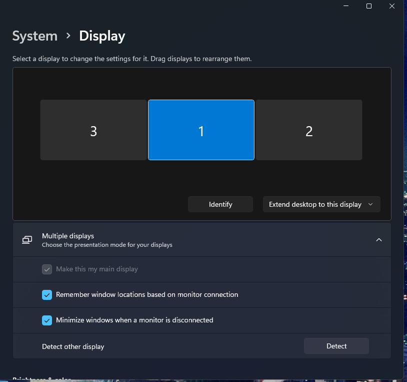The image size is (407, 382).
Task: Navigate back to System settings
Action: pos(34,36)
